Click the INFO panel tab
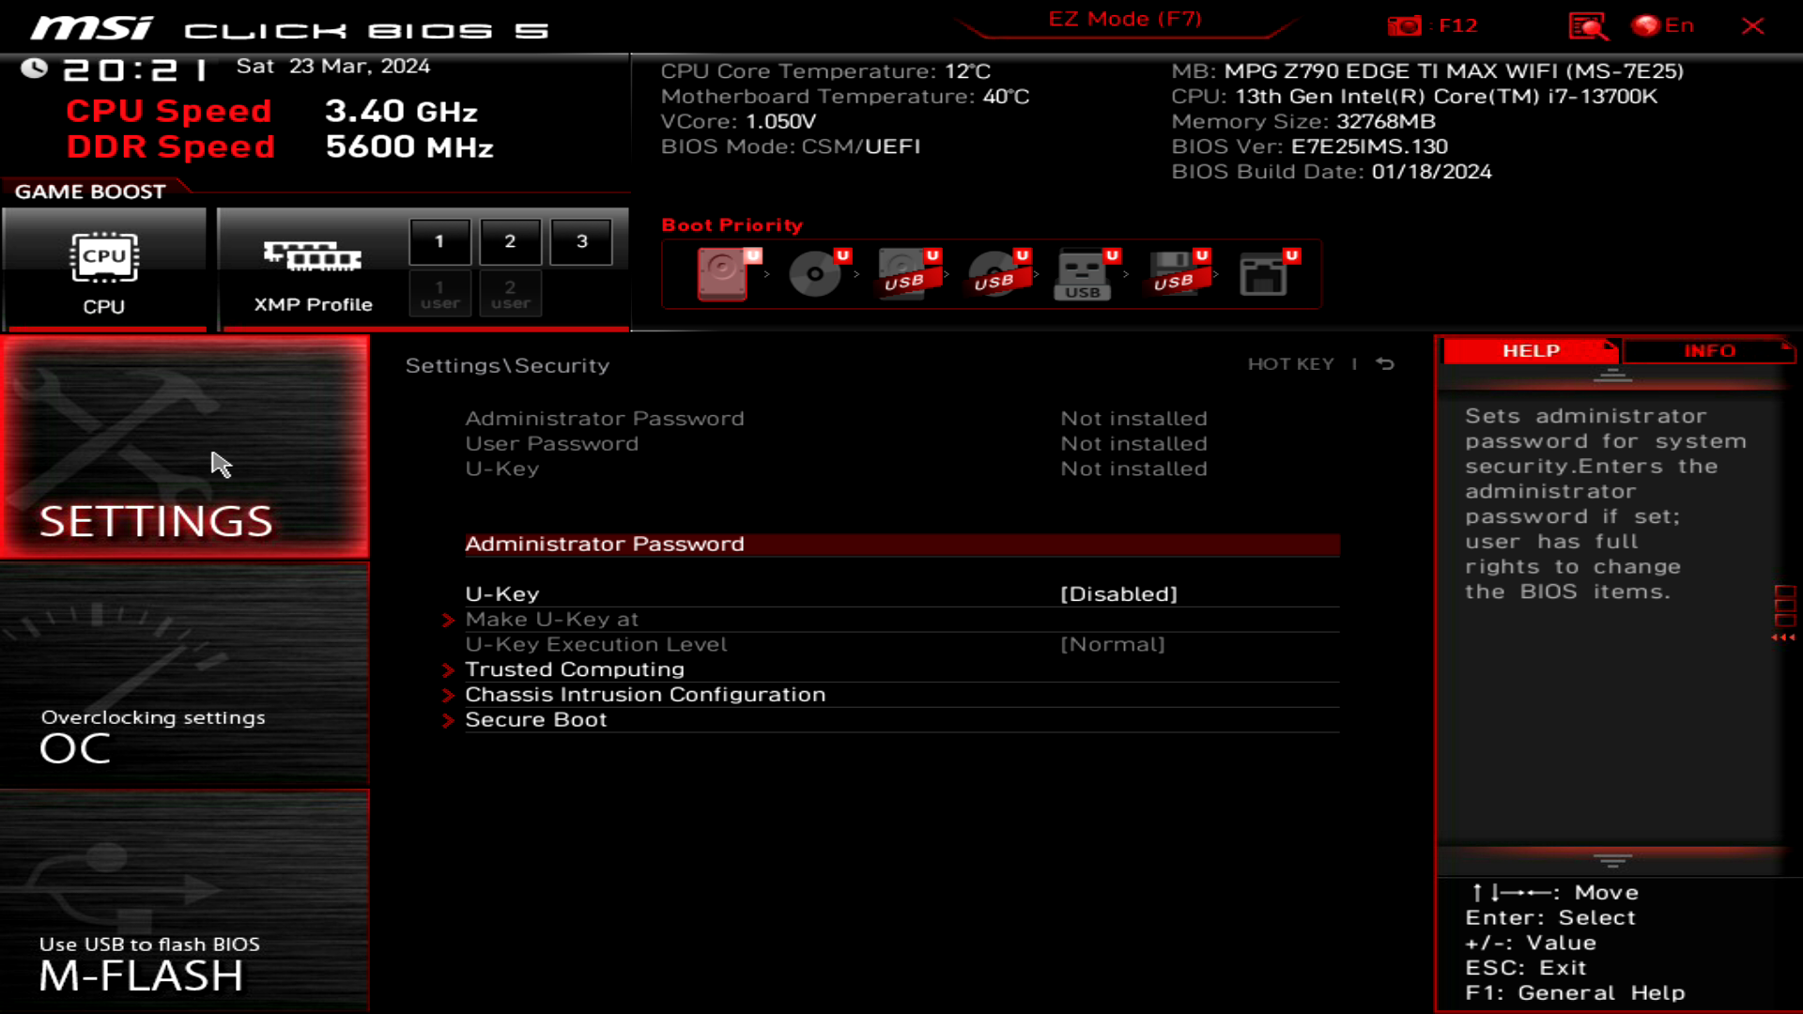 point(1709,350)
